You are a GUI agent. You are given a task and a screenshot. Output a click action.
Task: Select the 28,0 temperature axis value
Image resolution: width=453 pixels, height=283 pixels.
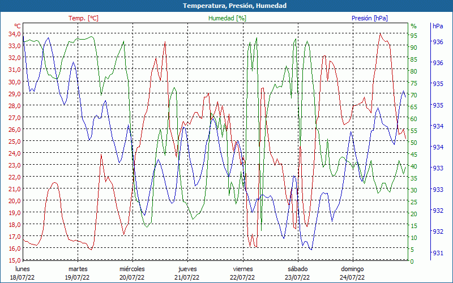[14, 106]
